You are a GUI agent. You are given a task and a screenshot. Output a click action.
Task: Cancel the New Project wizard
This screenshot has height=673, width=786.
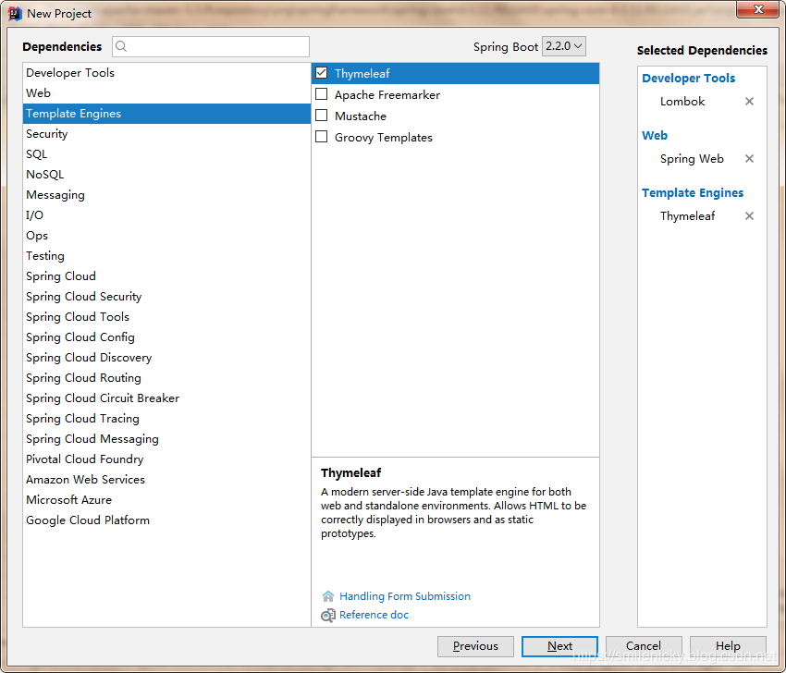tap(644, 646)
